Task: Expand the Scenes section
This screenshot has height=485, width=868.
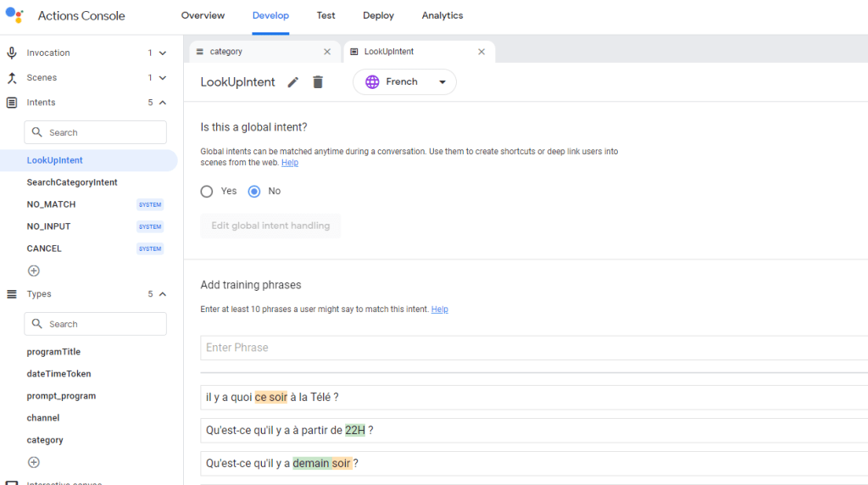Action: click(x=163, y=78)
